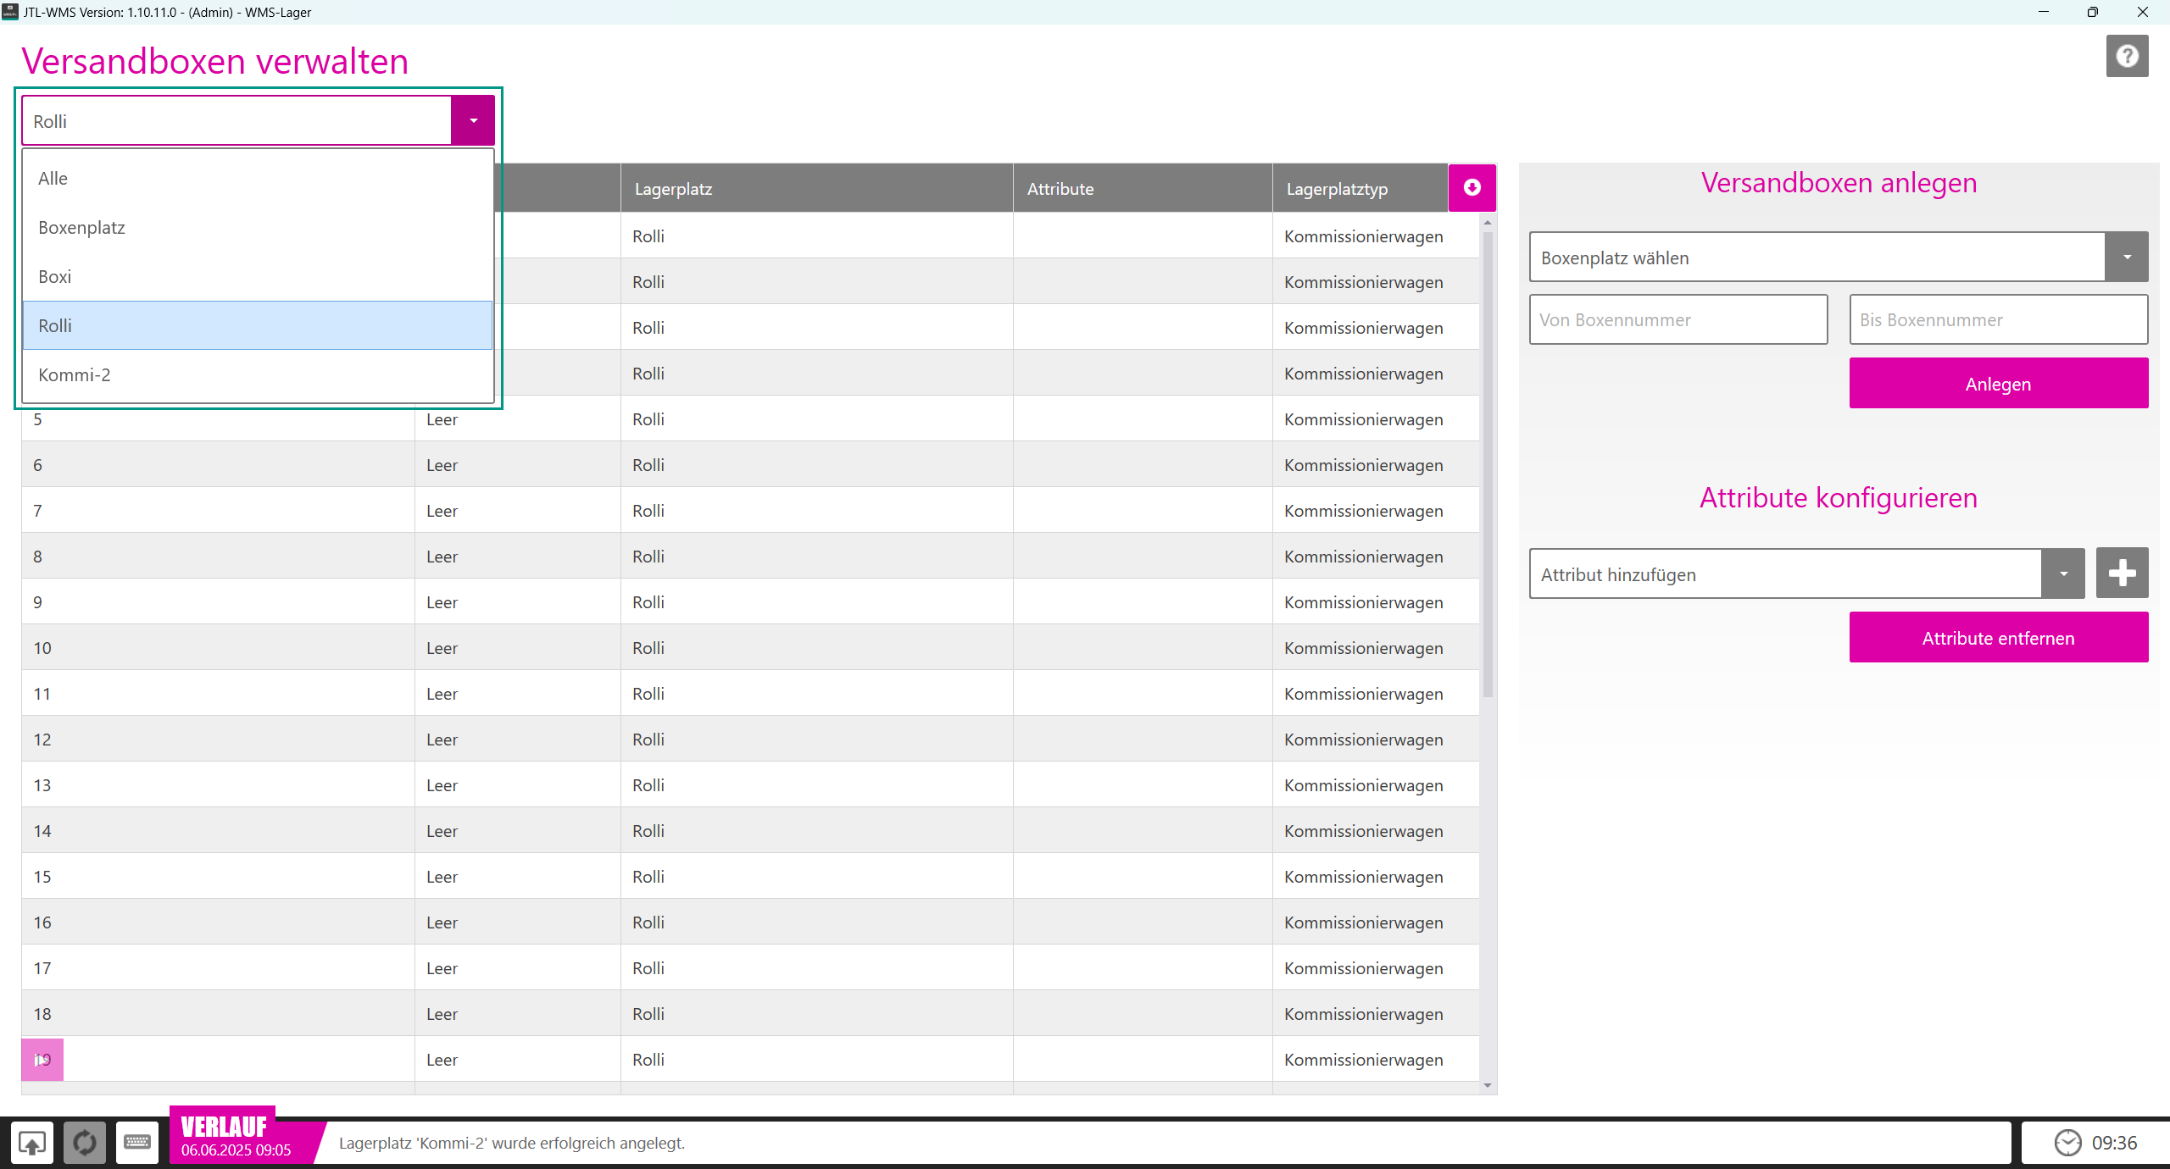Collapse the Rolli filter dropdown arrow

473,120
